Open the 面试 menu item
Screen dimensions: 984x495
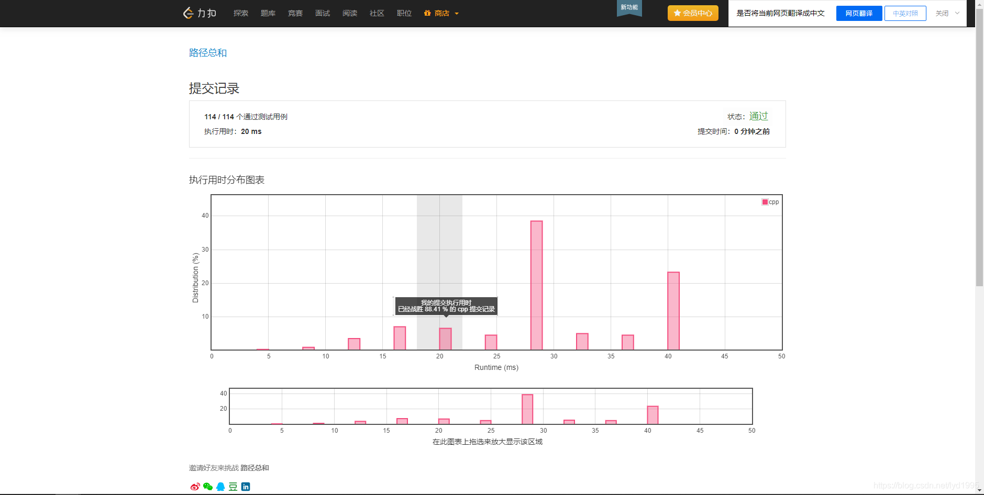(323, 13)
